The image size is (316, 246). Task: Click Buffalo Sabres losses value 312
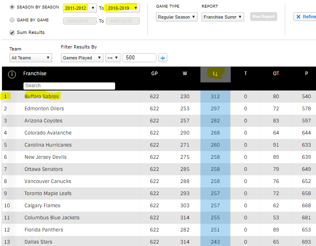[x=215, y=97]
